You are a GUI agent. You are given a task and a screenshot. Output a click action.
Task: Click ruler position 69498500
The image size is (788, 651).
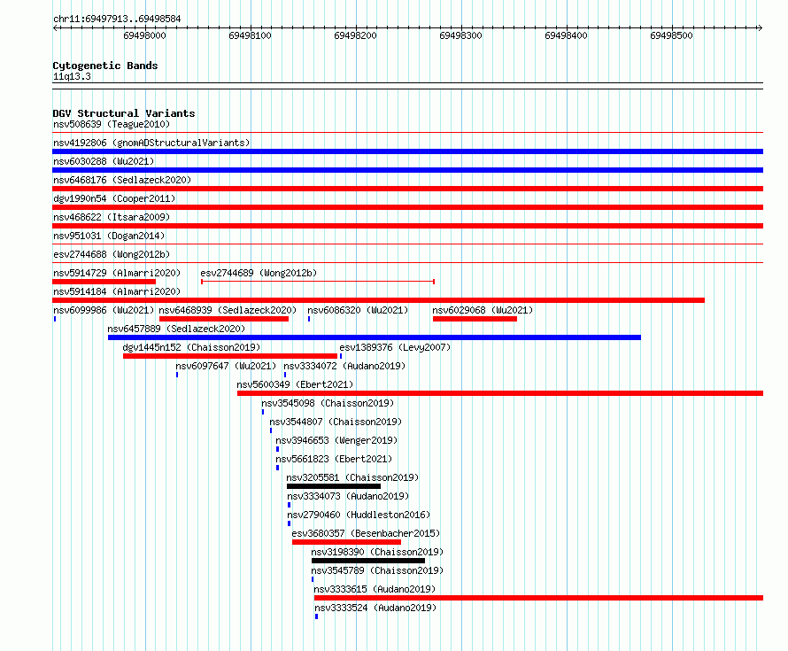click(671, 35)
